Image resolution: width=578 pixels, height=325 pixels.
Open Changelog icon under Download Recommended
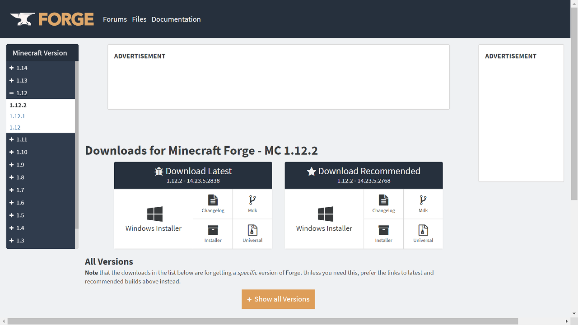pyautogui.click(x=383, y=200)
